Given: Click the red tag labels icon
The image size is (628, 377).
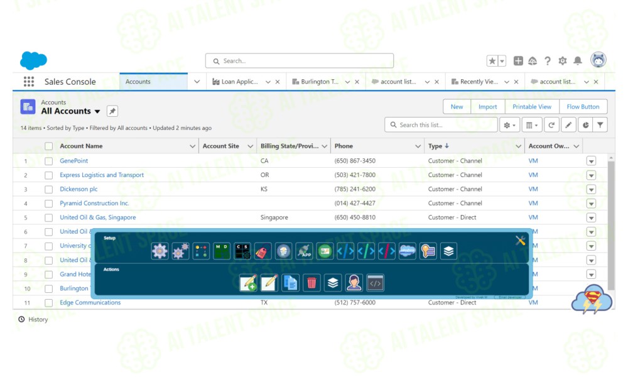Looking at the screenshot, I should 263,251.
